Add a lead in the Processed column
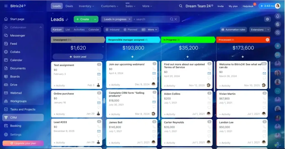285x149 pixels. [243, 57]
